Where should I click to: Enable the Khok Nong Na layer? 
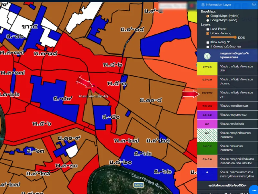208,42
